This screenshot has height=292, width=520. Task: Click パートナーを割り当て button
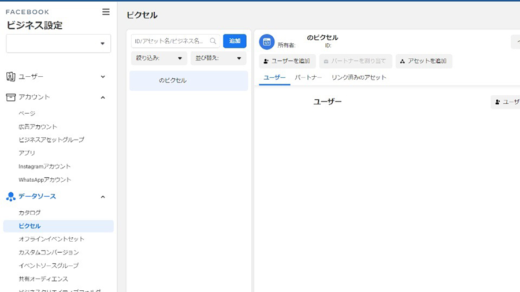click(x=355, y=61)
